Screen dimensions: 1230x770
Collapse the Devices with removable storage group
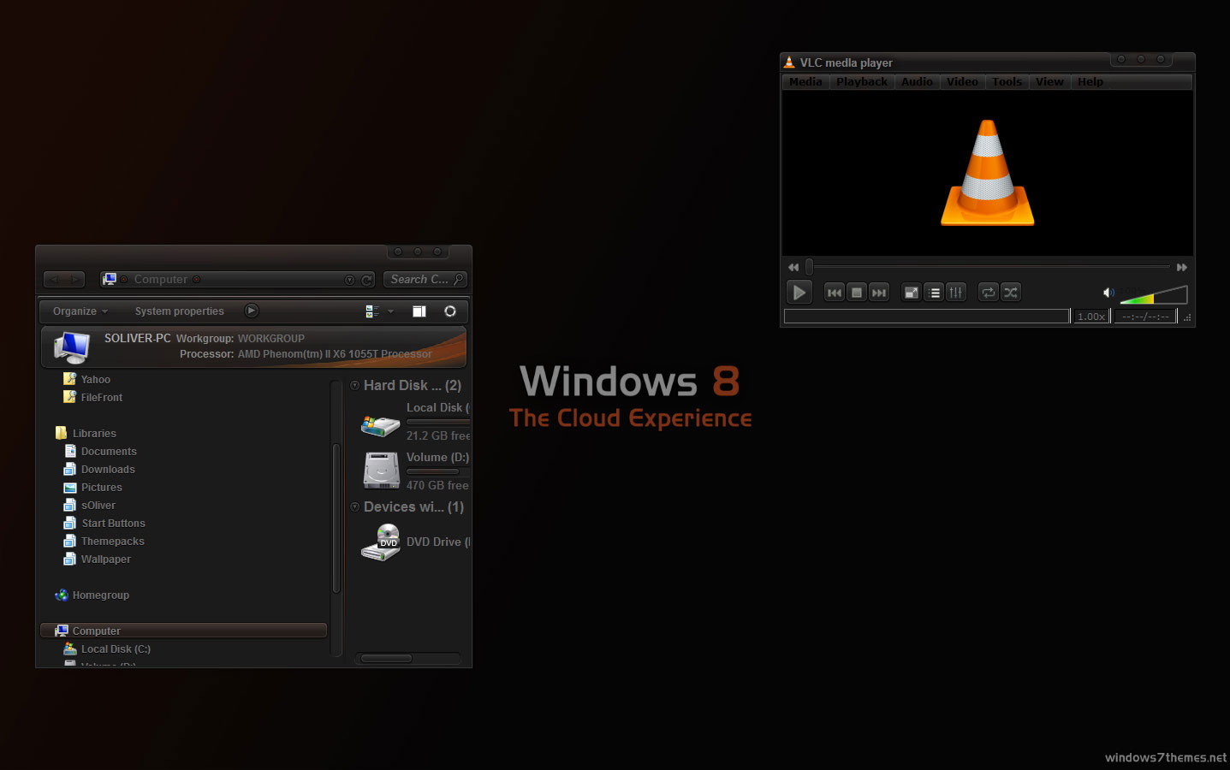(x=354, y=507)
